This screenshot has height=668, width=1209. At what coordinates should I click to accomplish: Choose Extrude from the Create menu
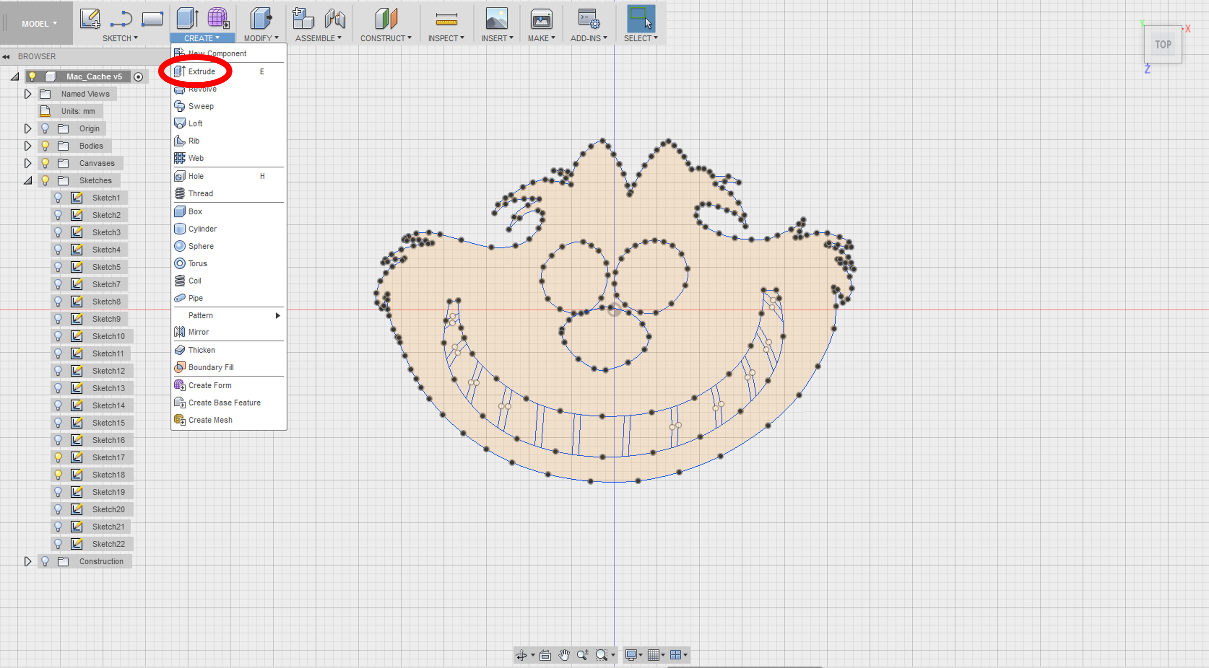(229, 72)
